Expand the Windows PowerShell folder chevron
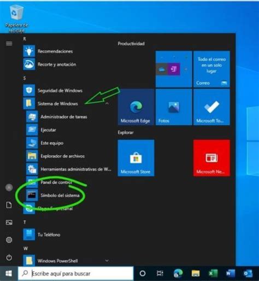Viewport: 259px width, 281px height. click(x=107, y=261)
